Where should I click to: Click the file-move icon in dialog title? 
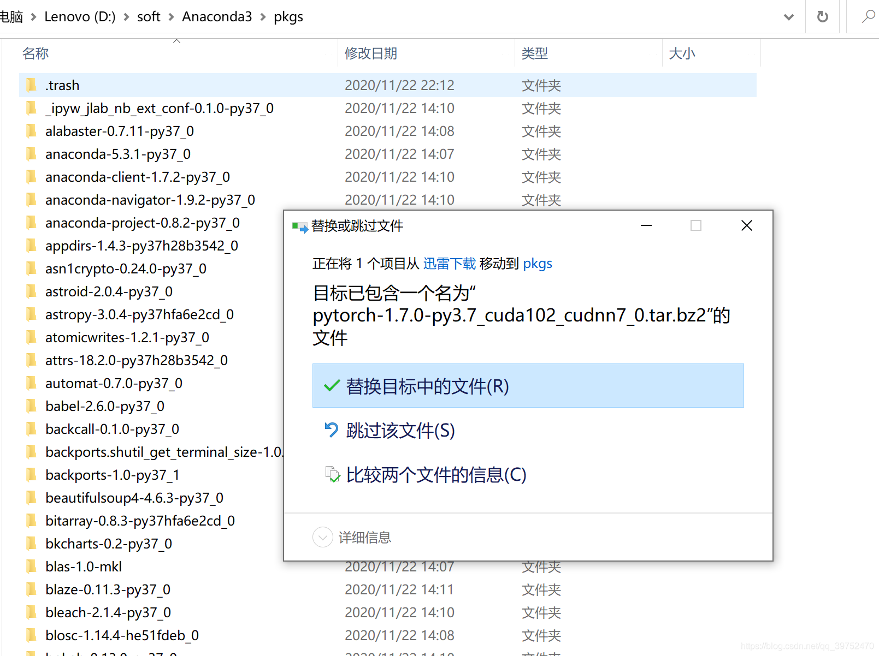point(300,226)
